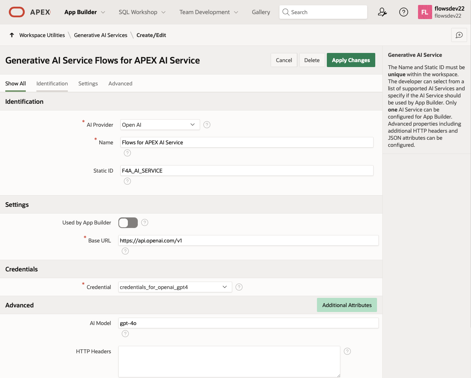Open help for Static ID field
The image size is (471, 378).
(128, 181)
